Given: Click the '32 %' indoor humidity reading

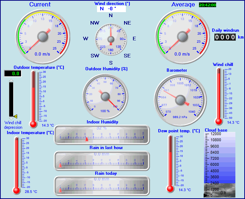Looking at the screenshot, I should (x=101, y=128).
